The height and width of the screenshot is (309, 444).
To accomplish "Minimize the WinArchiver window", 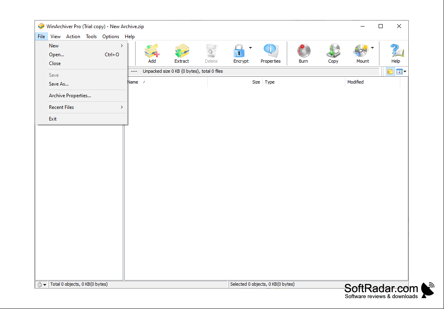I will (x=363, y=26).
